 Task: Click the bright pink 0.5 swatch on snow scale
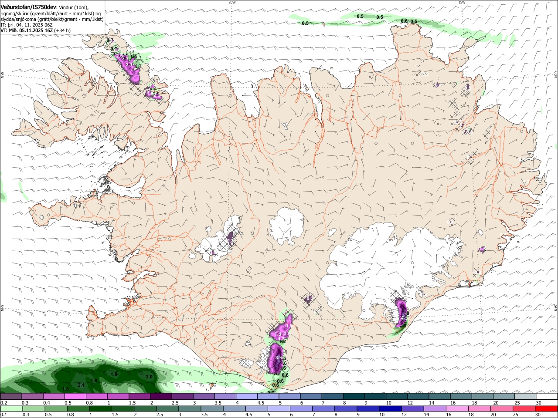pyautogui.click(x=75, y=397)
